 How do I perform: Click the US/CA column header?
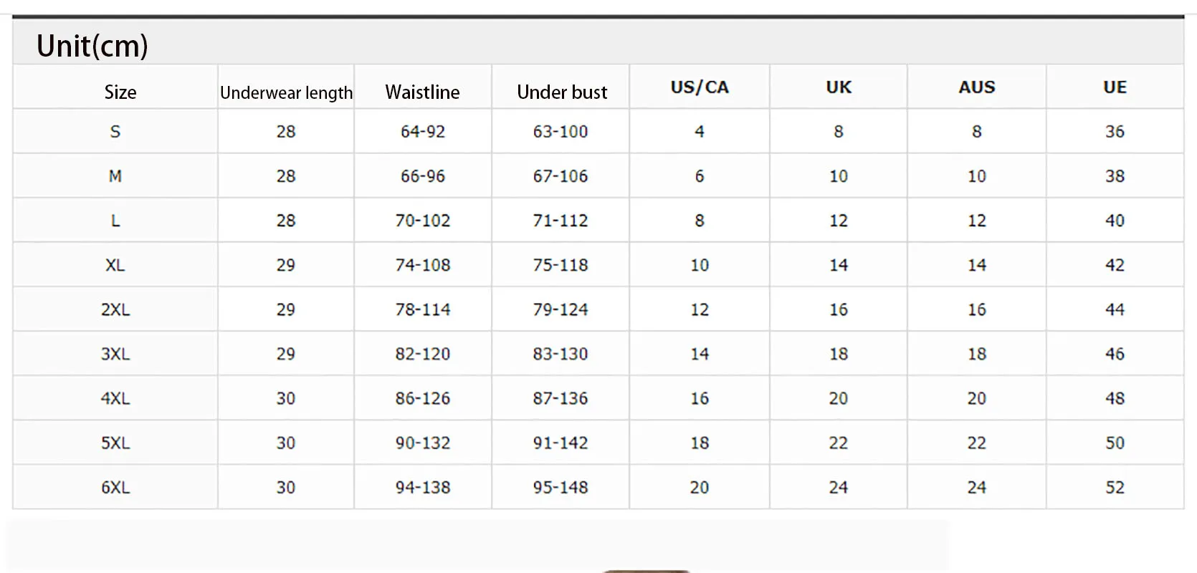tap(700, 87)
